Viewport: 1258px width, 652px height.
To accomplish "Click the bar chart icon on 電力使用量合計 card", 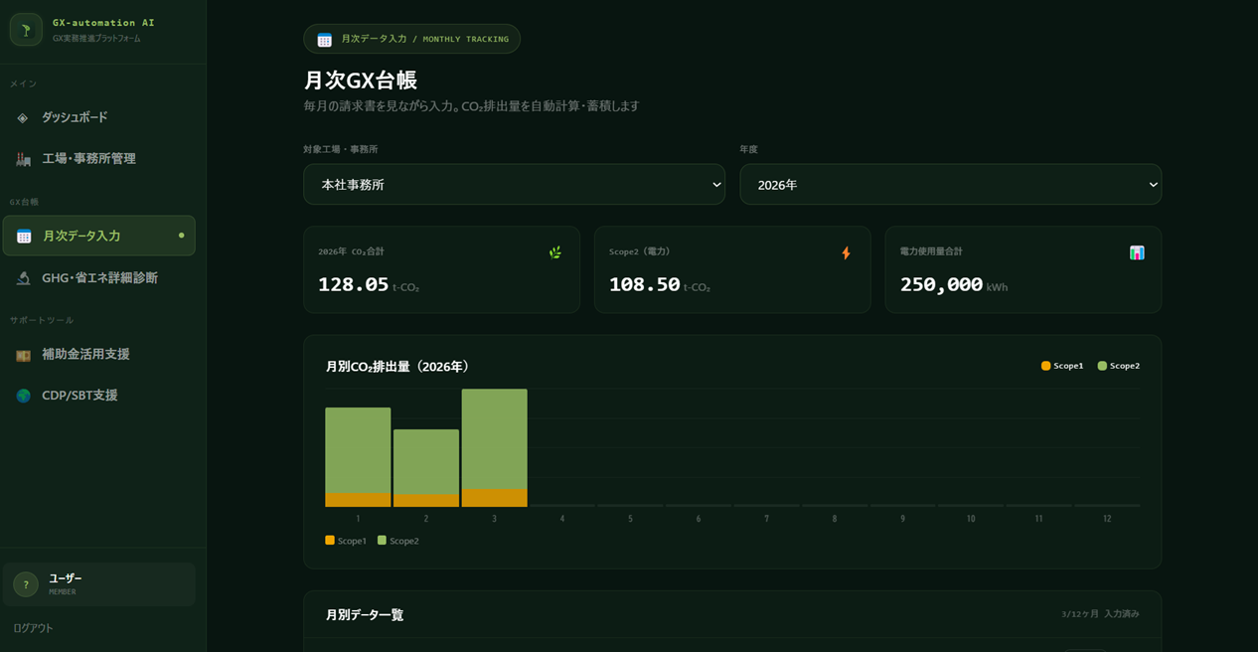I will (1137, 252).
